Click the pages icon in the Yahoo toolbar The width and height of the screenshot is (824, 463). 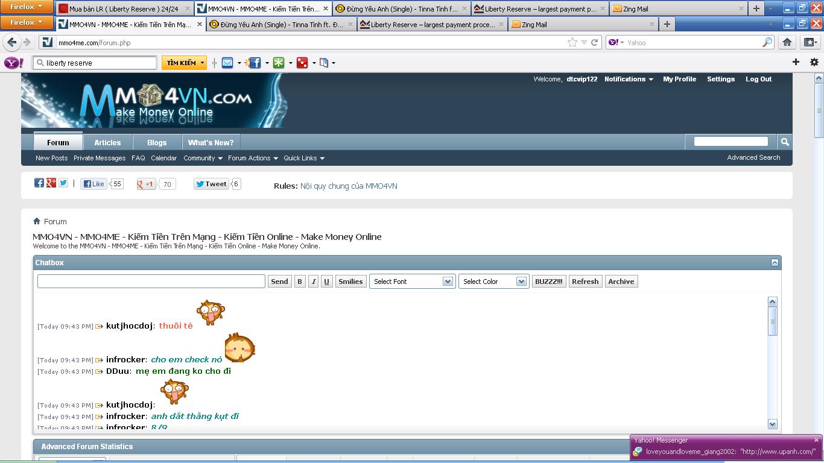coord(324,63)
